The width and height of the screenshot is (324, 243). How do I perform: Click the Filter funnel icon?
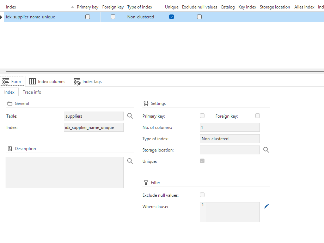coord(146,183)
